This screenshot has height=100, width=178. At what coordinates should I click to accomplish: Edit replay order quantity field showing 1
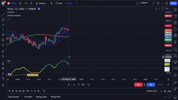(145, 85)
